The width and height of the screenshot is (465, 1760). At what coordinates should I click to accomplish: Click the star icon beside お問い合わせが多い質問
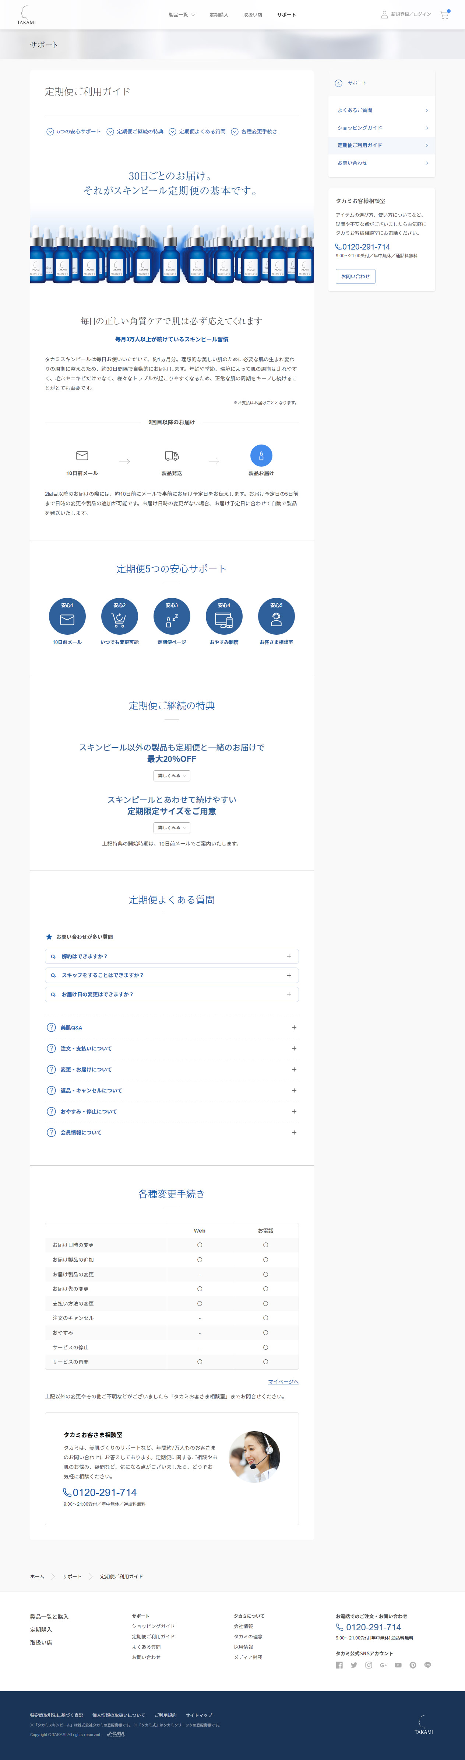pyautogui.click(x=49, y=937)
